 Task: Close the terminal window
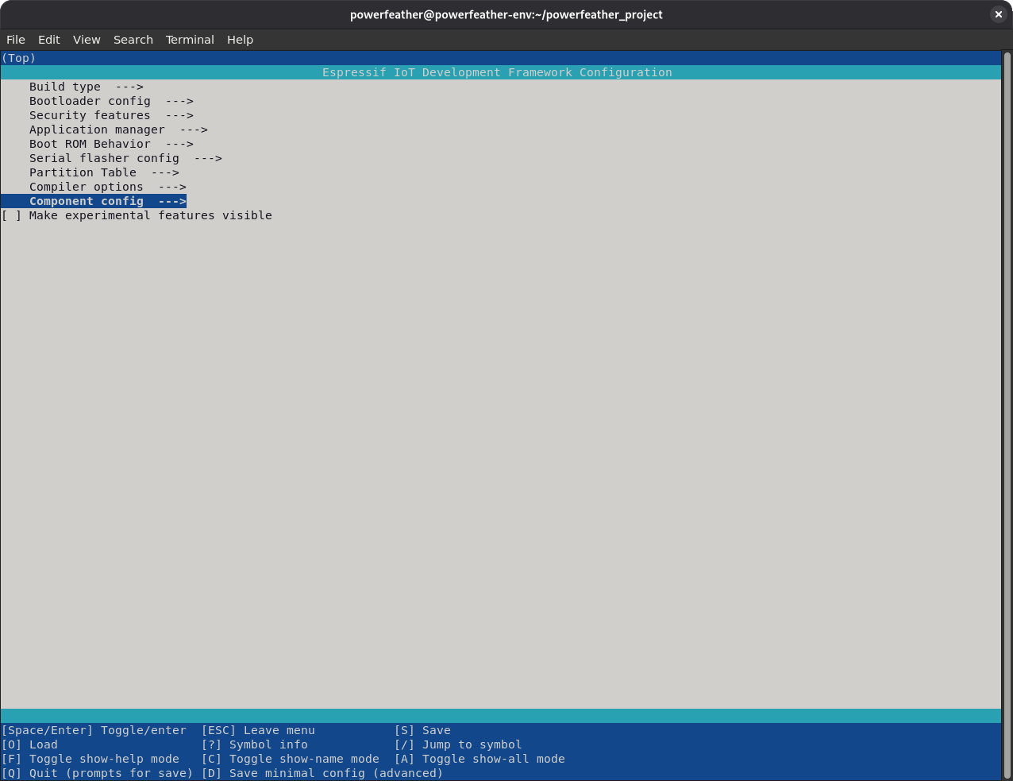click(x=998, y=14)
